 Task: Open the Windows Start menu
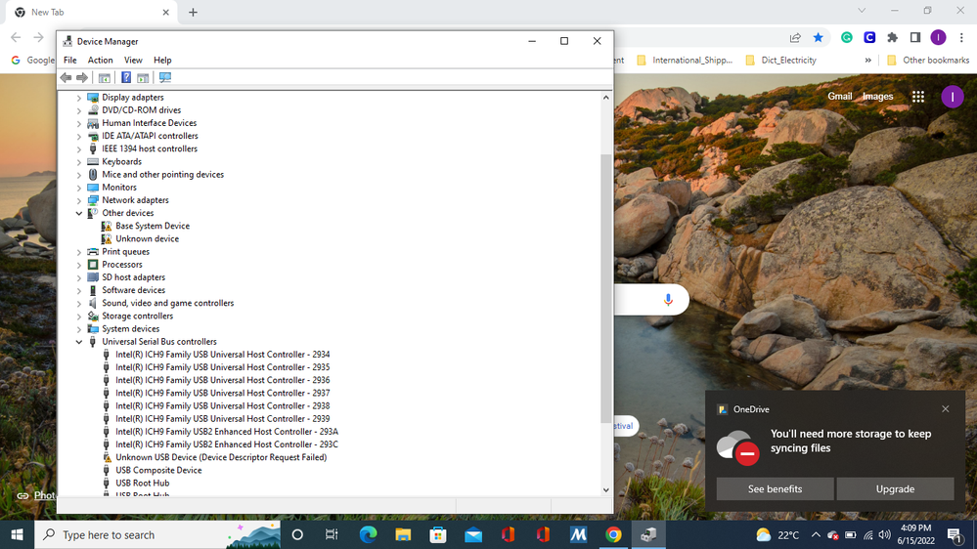coord(17,534)
